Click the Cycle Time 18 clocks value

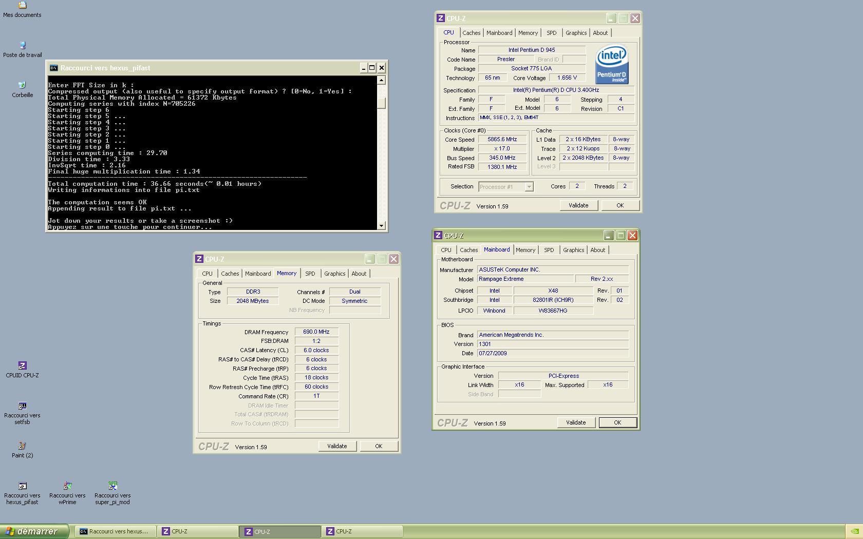point(316,378)
